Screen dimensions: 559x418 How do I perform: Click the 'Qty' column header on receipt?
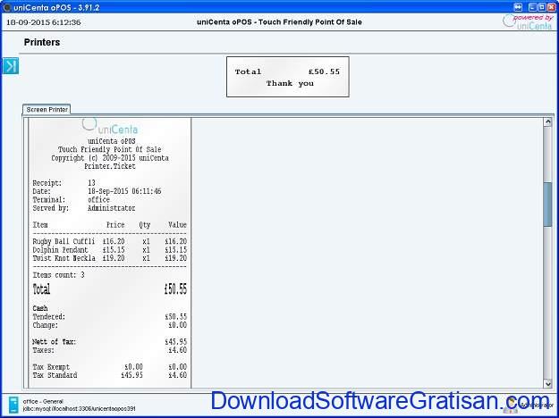coord(145,225)
